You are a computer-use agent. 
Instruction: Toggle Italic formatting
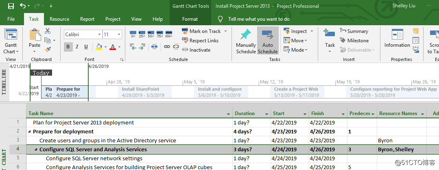(77, 47)
